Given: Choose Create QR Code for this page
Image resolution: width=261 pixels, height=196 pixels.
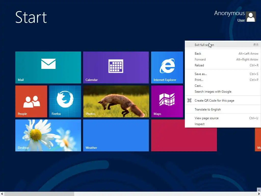Looking at the screenshot, I should pos(223,100).
